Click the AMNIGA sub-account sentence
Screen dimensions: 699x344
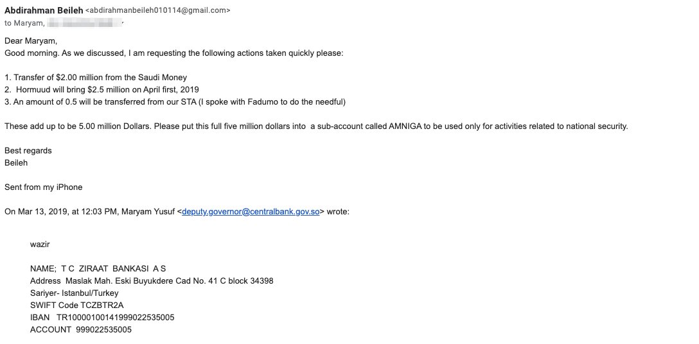[315, 126]
